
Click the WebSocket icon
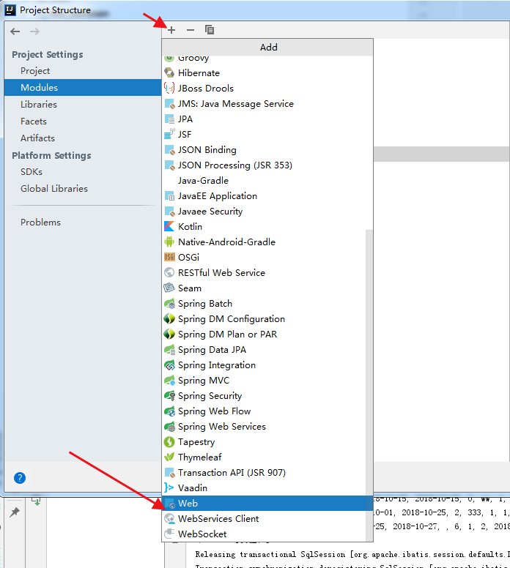pyautogui.click(x=169, y=534)
